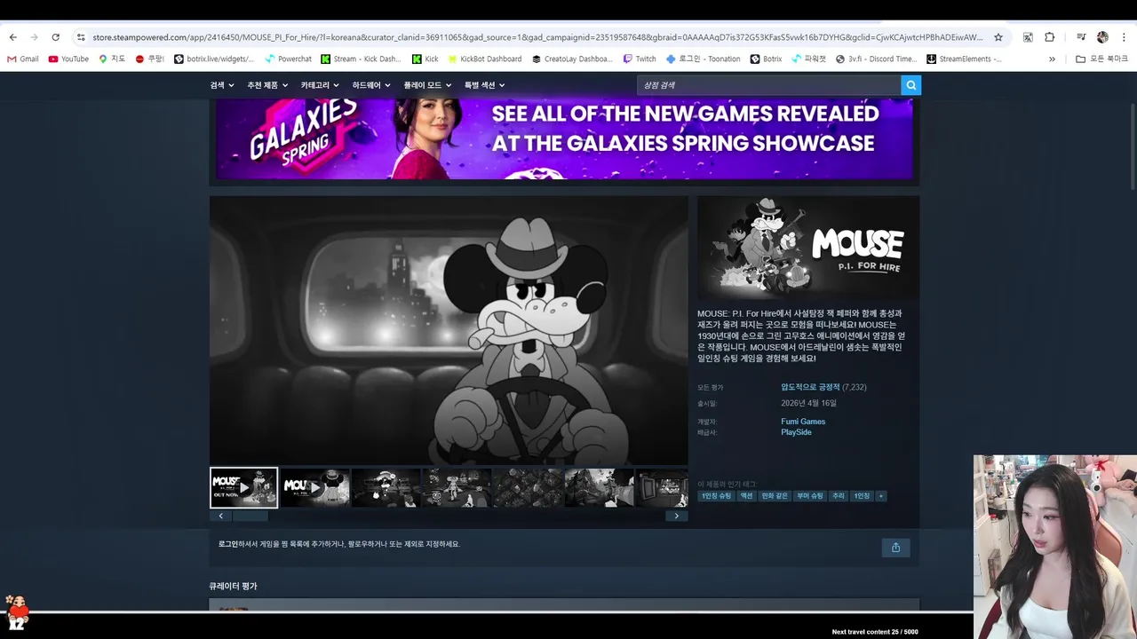Open 3v.fi Discord Time bookmark

pyautogui.click(x=876, y=59)
